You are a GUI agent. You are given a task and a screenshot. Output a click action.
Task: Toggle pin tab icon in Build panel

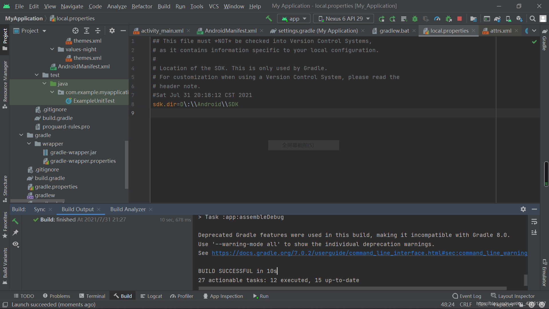[x=15, y=233]
